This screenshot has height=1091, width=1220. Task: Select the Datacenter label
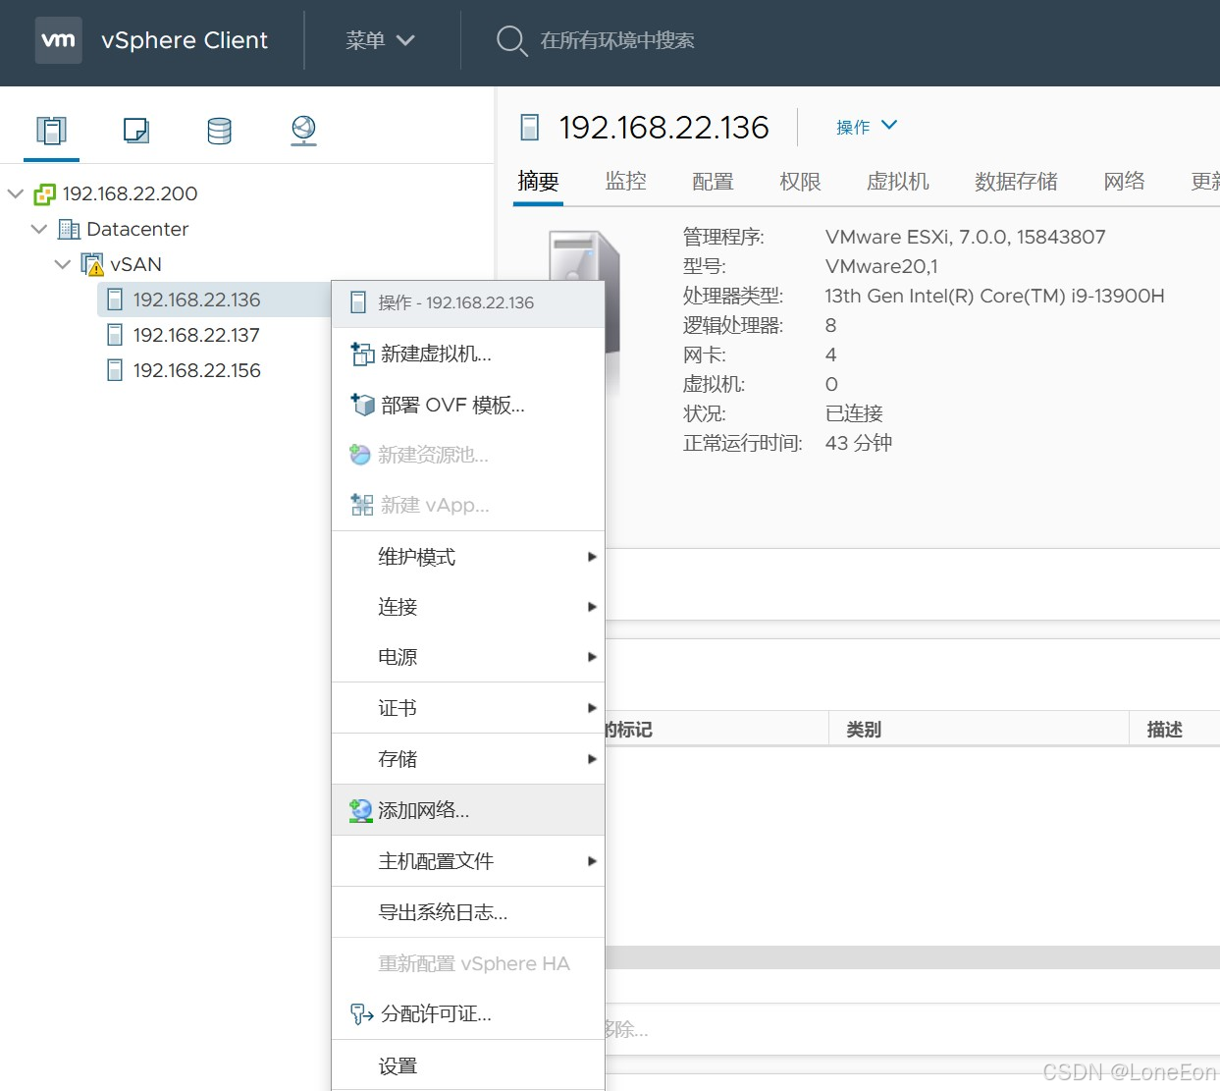[x=137, y=229]
